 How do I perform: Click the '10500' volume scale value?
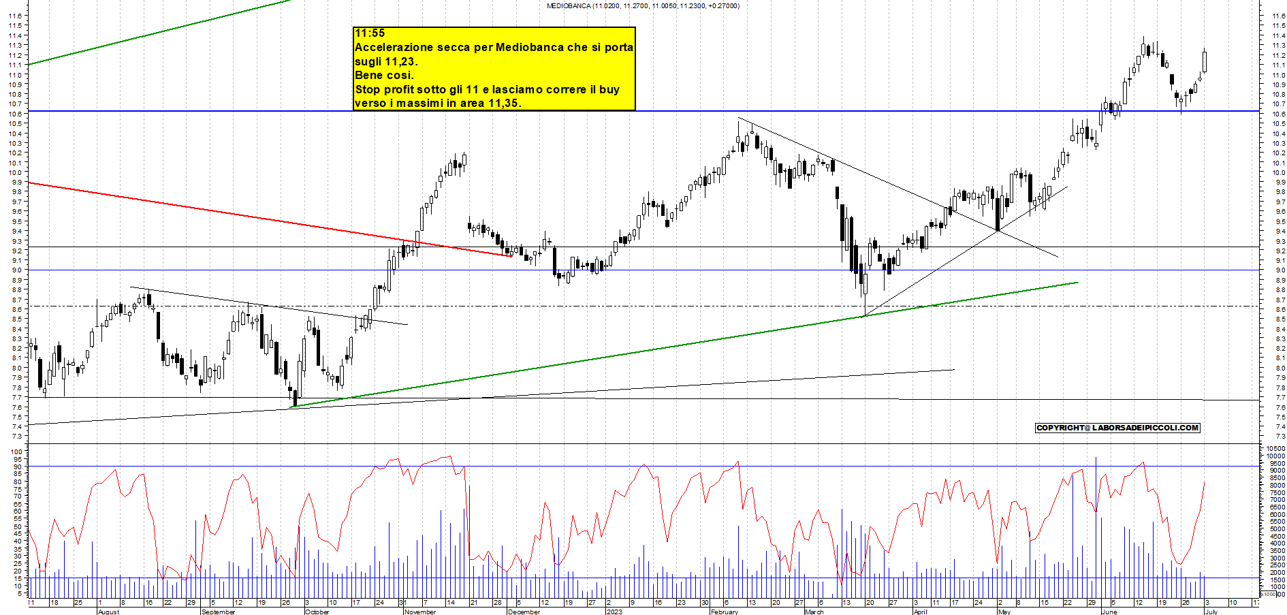tap(1276, 449)
